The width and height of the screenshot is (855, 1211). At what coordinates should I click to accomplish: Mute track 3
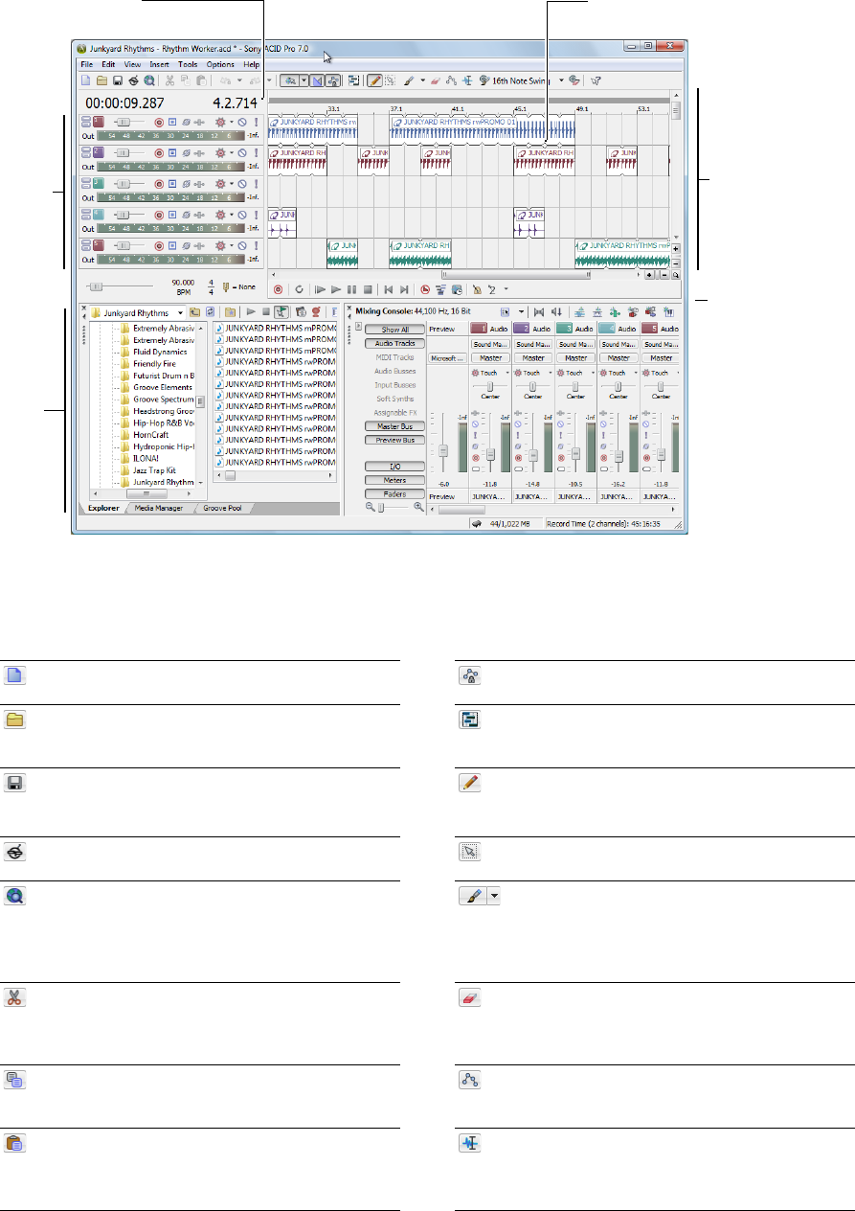point(242,182)
